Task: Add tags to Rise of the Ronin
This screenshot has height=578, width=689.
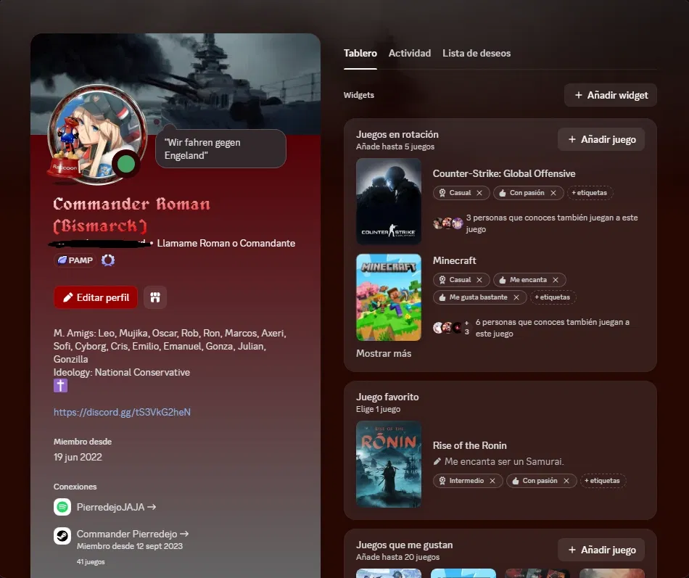Action: tap(603, 481)
